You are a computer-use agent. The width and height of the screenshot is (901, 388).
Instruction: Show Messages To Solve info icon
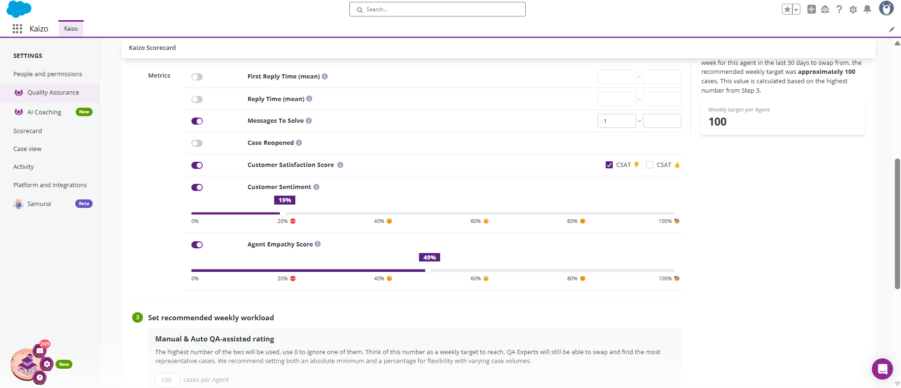[x=309, y=121]
